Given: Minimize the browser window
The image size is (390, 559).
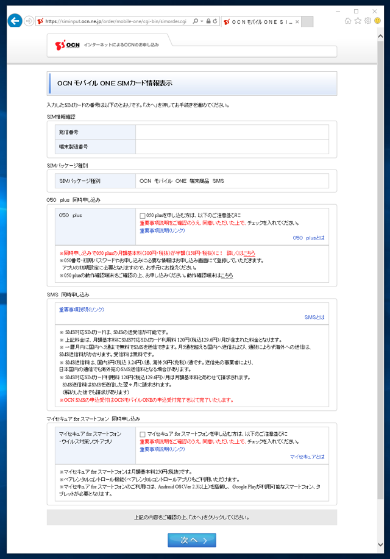Looking at the screenshot, I should [338, 11].
